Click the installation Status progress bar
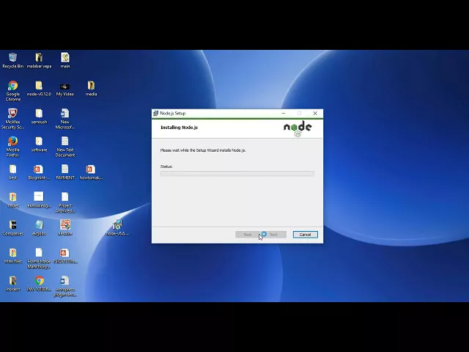469x352 pixels. coord(237,173)
